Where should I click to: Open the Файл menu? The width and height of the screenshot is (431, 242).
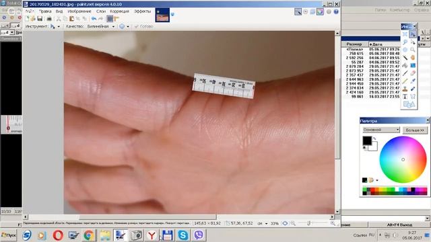point(30,11)
